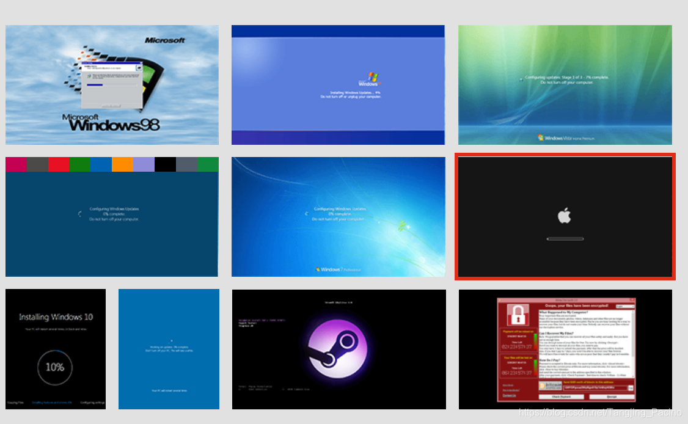Click the purple Steam logo
The height and width of the screenshot is (424, 688).
[339, 349]
